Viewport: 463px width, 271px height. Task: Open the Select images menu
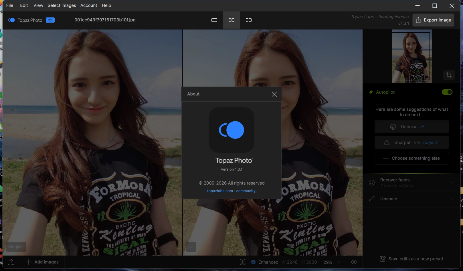point(62,5)
